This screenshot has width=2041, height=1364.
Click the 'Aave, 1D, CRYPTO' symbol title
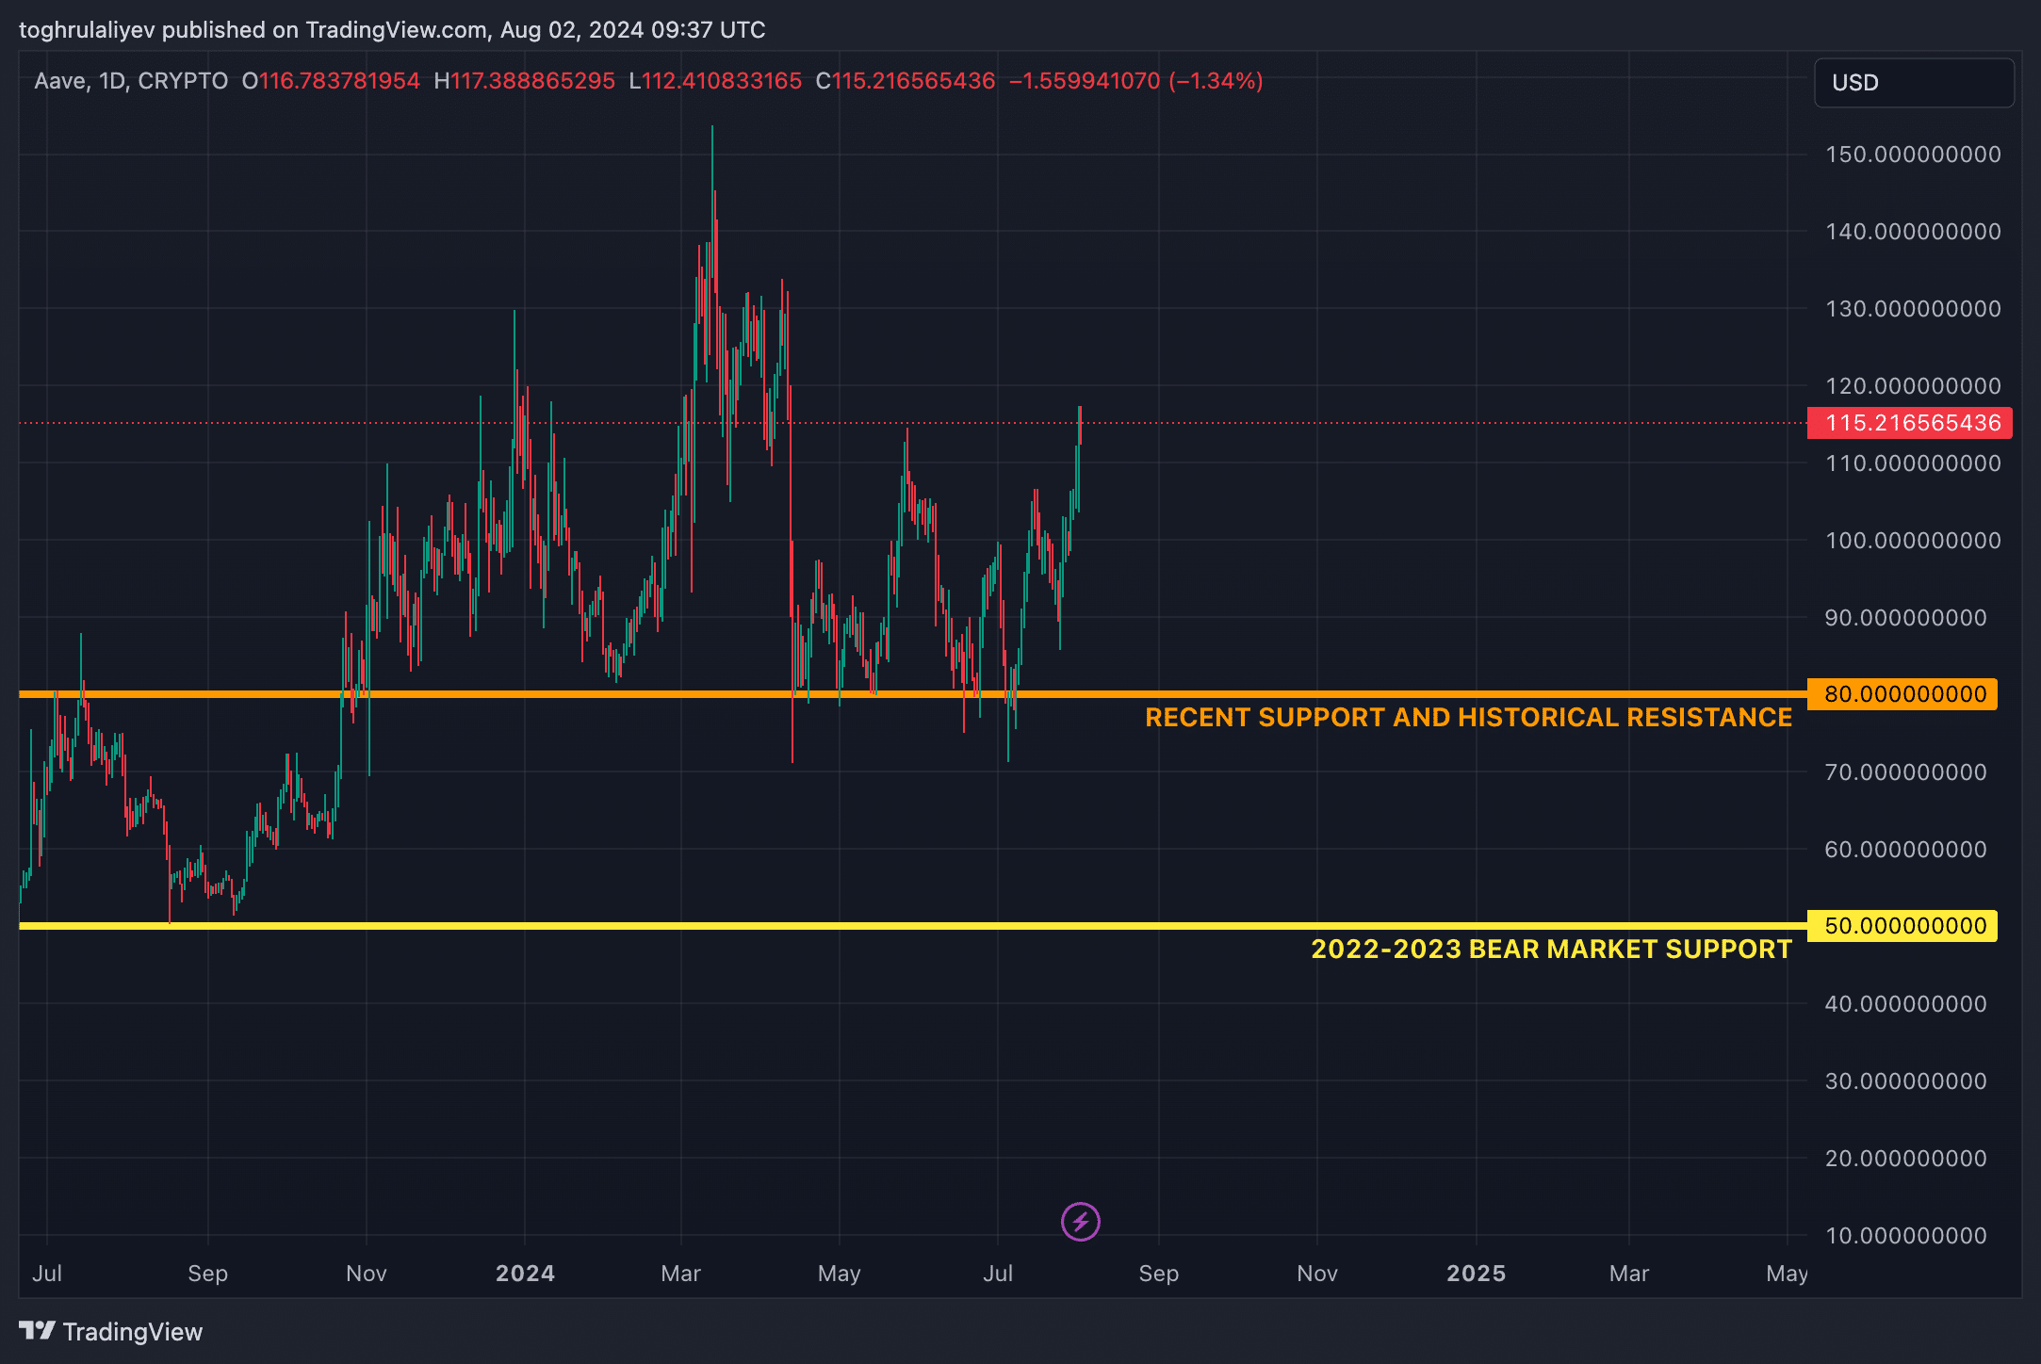131,81
